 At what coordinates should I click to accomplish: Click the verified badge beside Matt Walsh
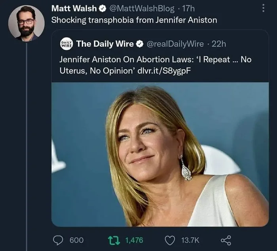[102, 8]
